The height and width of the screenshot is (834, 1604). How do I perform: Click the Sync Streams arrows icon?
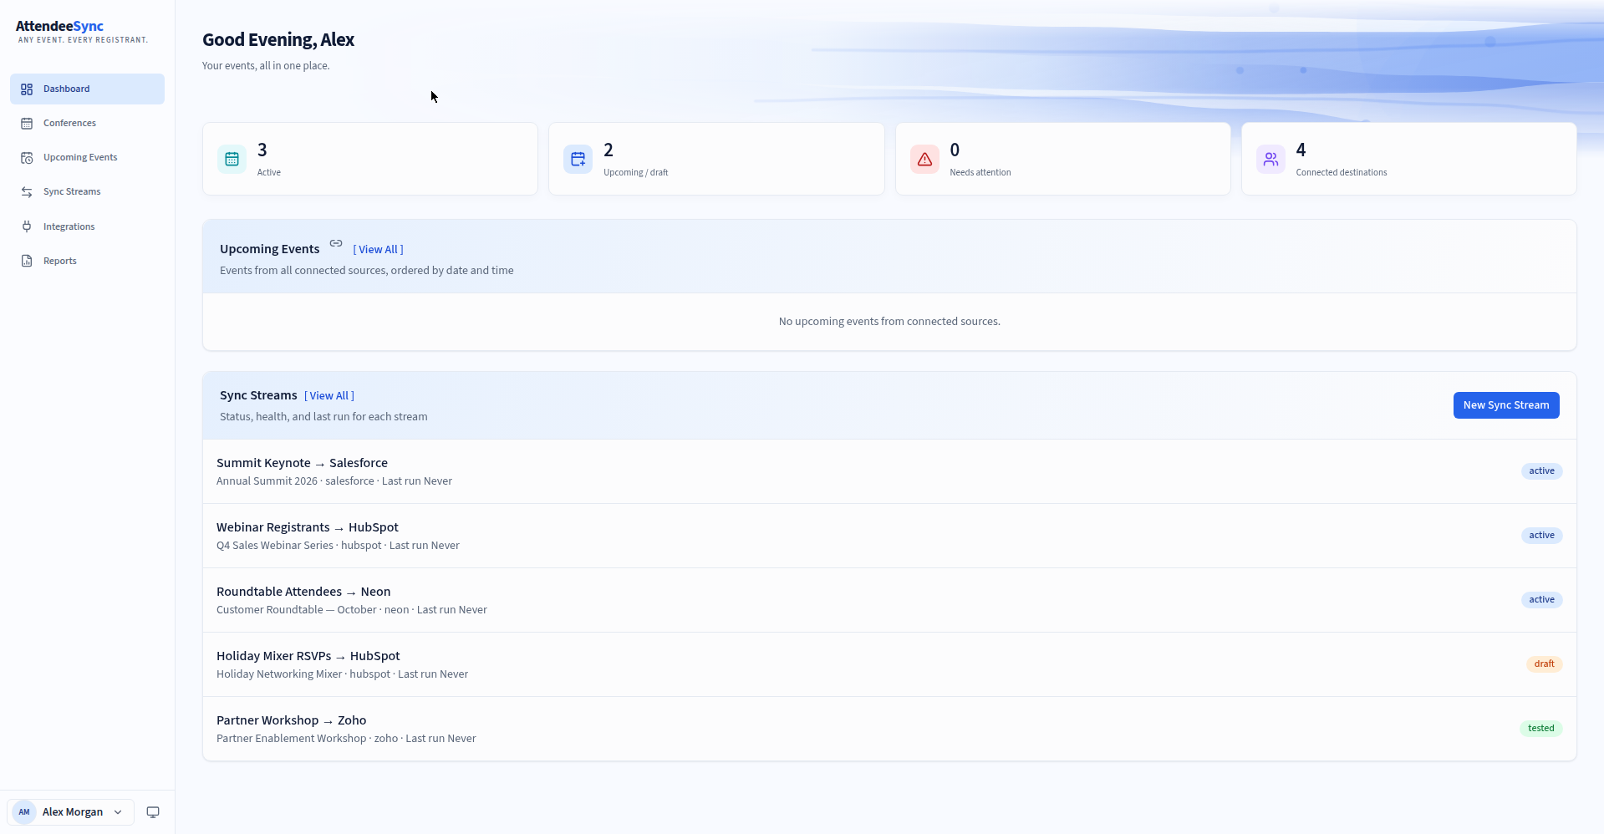27,191
